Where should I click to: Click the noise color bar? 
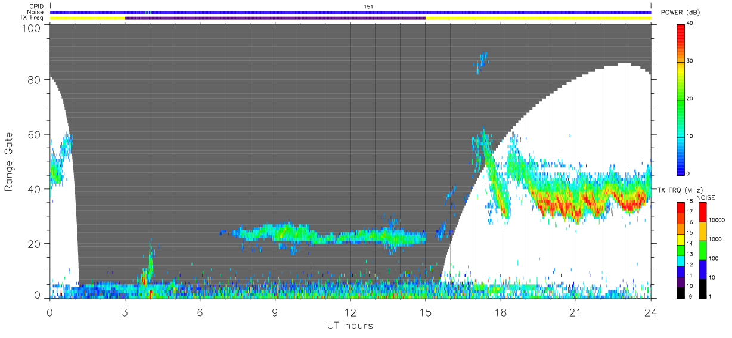point(702,250)
